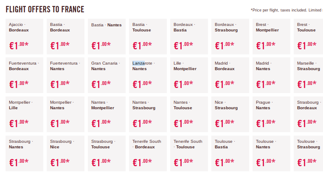The image size is (323, 173).
Task: Pick the Lille to Montpellier flight offer
Action: 189,75
